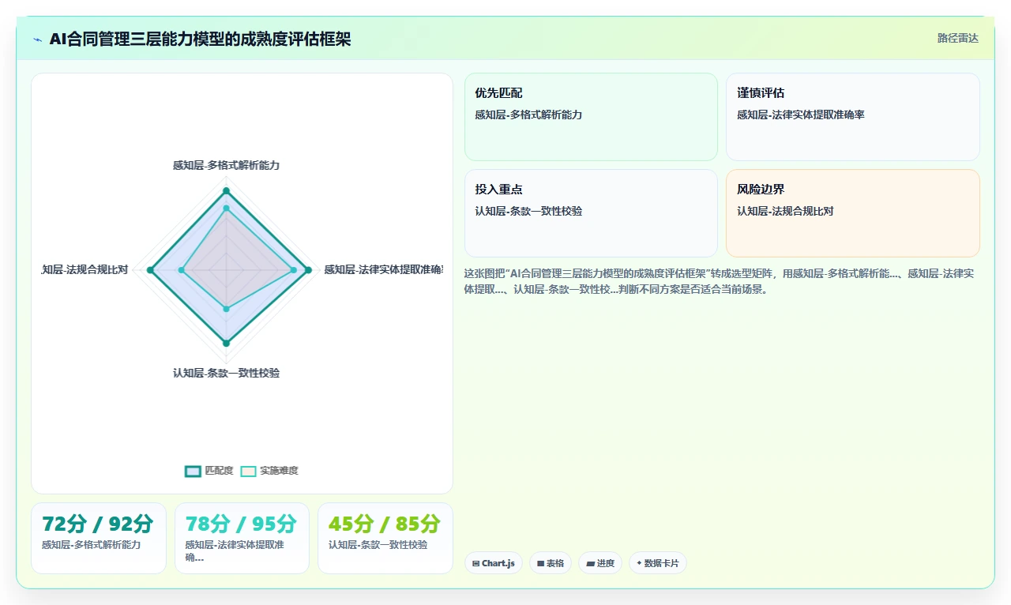Toggle the 实施难度 legend swatch
The width and height of the screenshot is (1011, 605).
click(248, 471)
